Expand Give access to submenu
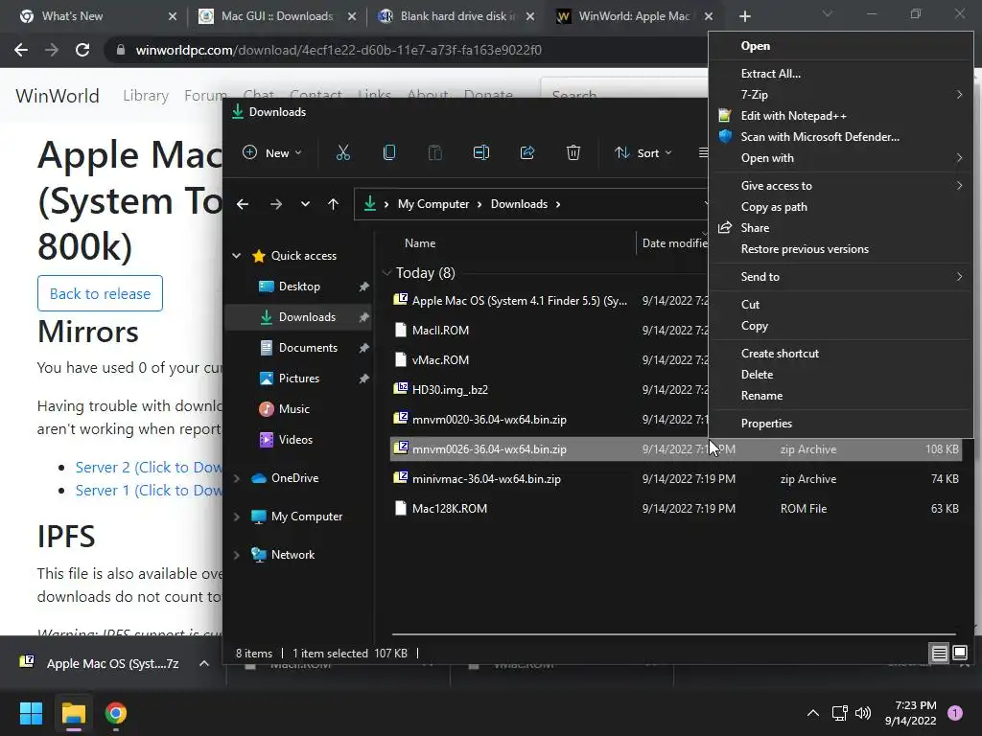Viewport: 982px width, 736px height. click(840, 185)
